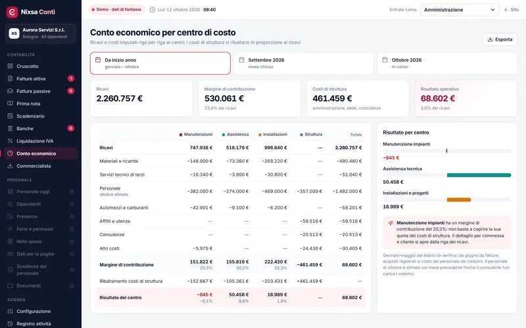Screen dimensions: 526x328
Task: Click the red badge 5 on Fatture passive
Action: click(71, 91)
